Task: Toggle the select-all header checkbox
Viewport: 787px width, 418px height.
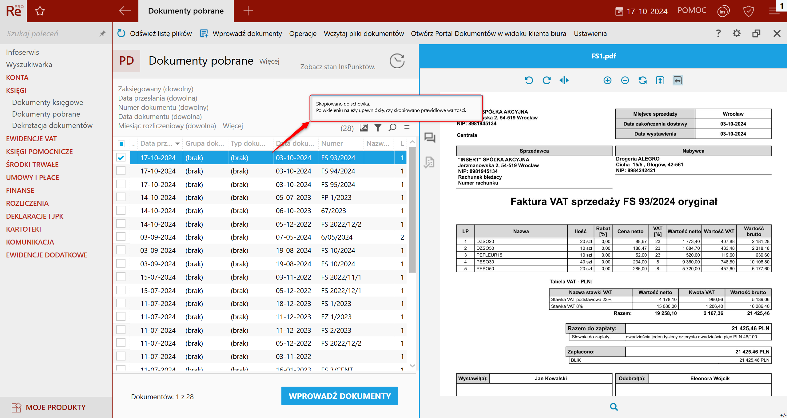Action: coord(121,144)
